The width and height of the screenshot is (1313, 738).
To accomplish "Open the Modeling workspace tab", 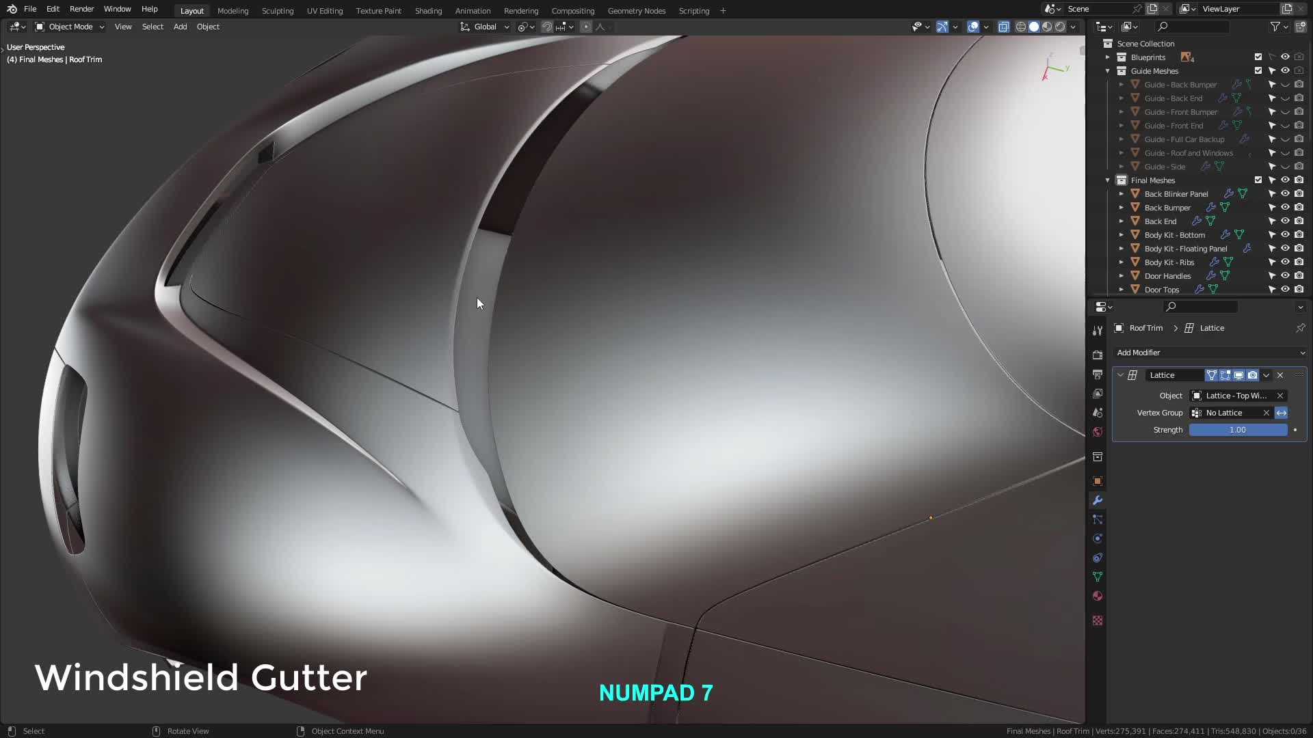I will tap(233, 11).
